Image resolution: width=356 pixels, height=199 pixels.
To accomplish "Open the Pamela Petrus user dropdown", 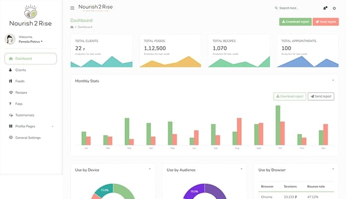I will click(x=30, y=42).
